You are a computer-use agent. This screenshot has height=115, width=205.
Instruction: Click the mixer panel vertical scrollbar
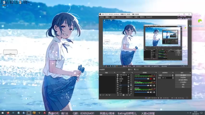click(x=157, y=85)
